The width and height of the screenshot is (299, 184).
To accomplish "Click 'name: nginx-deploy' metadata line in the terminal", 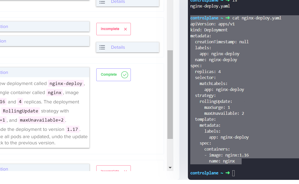I will click(x=216, y=60).
